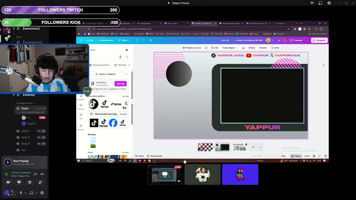This screenshot has width=356, height=200.
Task: Unmute the stream via speaker icon on tile
Action: pos(179,181)
